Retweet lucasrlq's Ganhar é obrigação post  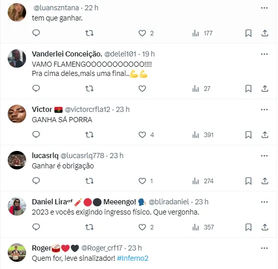coord(89,181)
